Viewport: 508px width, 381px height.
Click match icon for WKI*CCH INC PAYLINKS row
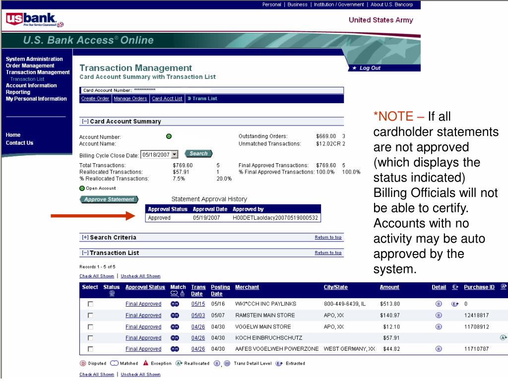coord(175,304)
